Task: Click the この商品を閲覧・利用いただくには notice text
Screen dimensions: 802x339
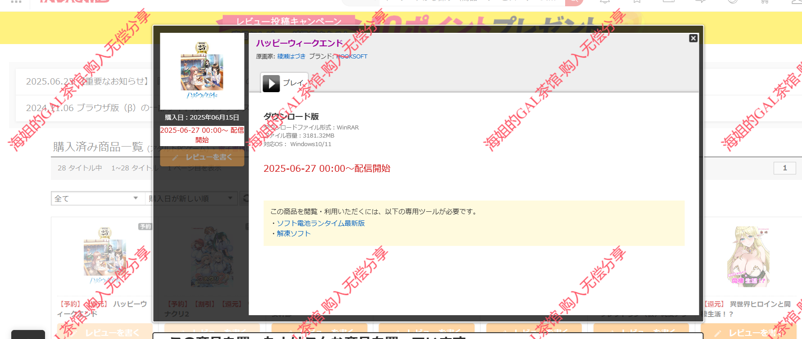Action: pyautogui.click(x=373, y=211)
